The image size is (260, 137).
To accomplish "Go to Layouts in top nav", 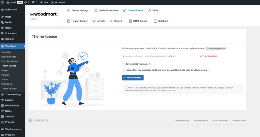I will [x=99, y=21].
